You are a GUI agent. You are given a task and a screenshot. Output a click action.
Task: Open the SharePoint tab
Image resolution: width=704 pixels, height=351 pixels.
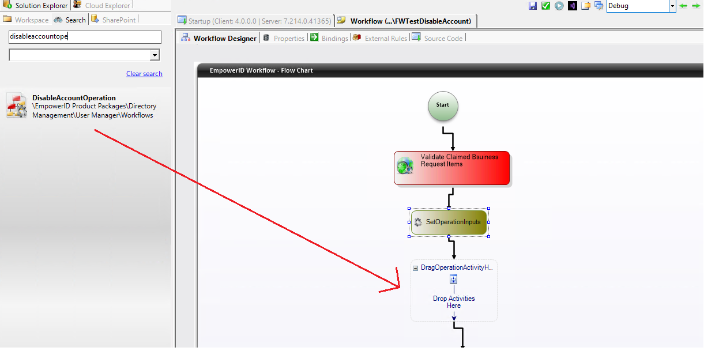pos(114,20)
